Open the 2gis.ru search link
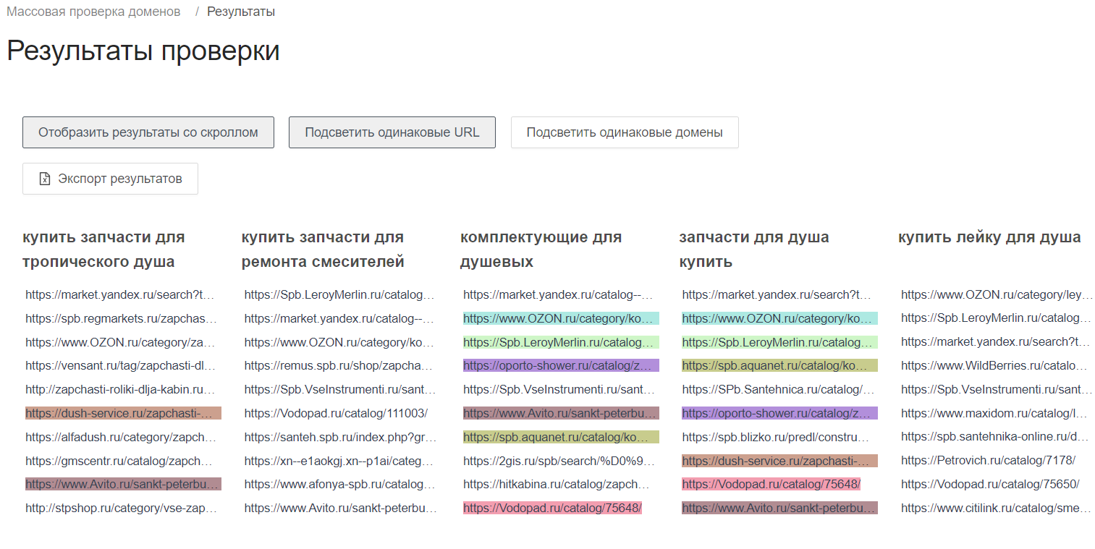 (x=558, y=461)
